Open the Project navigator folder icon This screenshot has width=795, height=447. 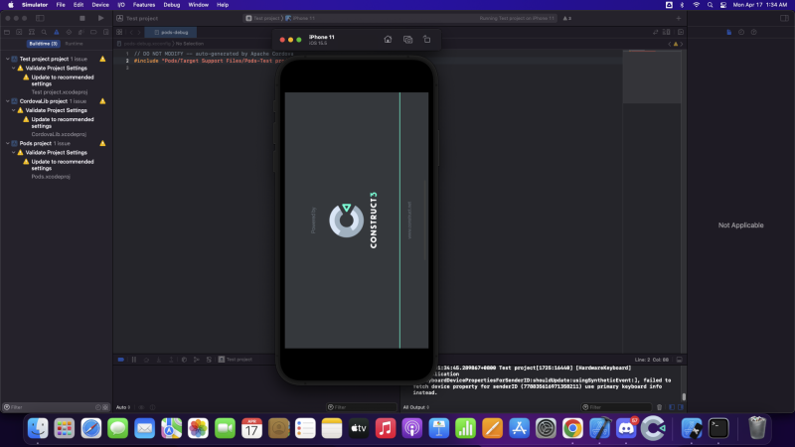7,32
